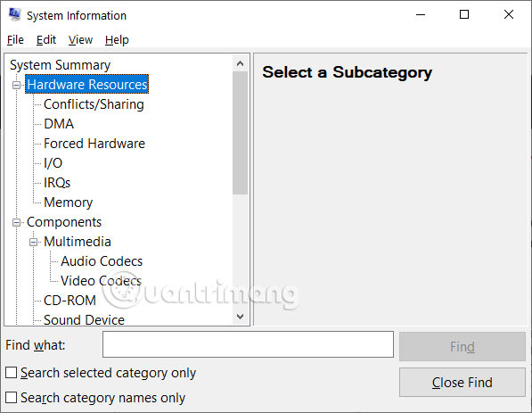This screenshot has width=532, height=413.
Task: Enable Search selected category only checkbox
Action: [12, 373]
